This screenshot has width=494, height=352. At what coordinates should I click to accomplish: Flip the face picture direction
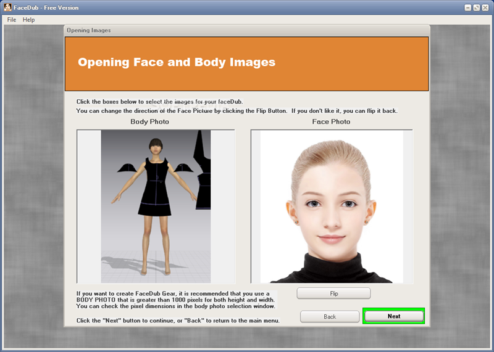(x=333, y=293)
